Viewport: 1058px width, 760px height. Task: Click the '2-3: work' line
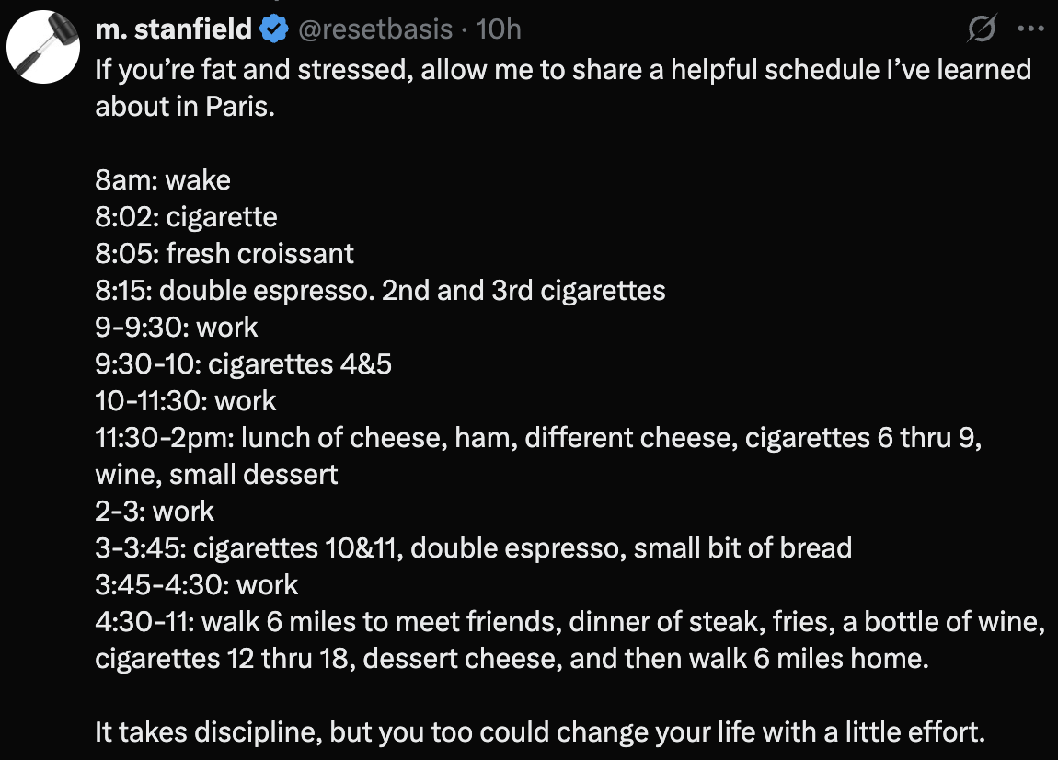coord(155,511)
